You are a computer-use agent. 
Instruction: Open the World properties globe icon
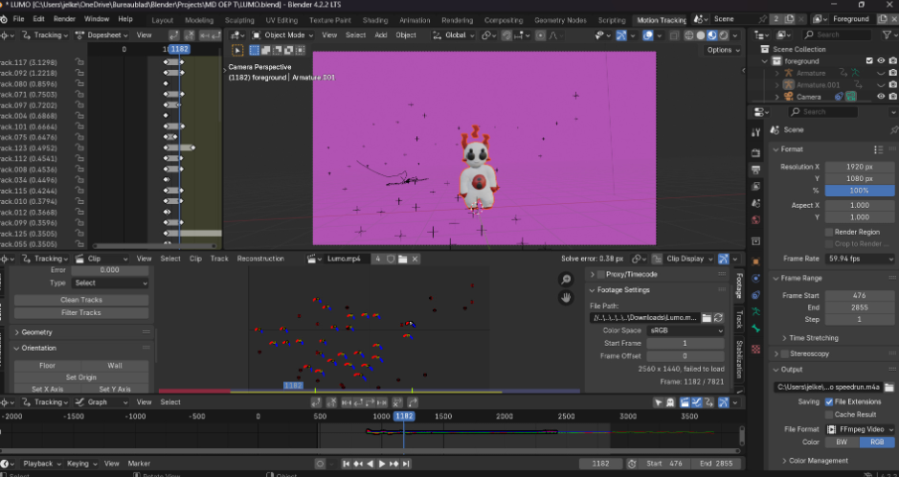pos(755,220)
